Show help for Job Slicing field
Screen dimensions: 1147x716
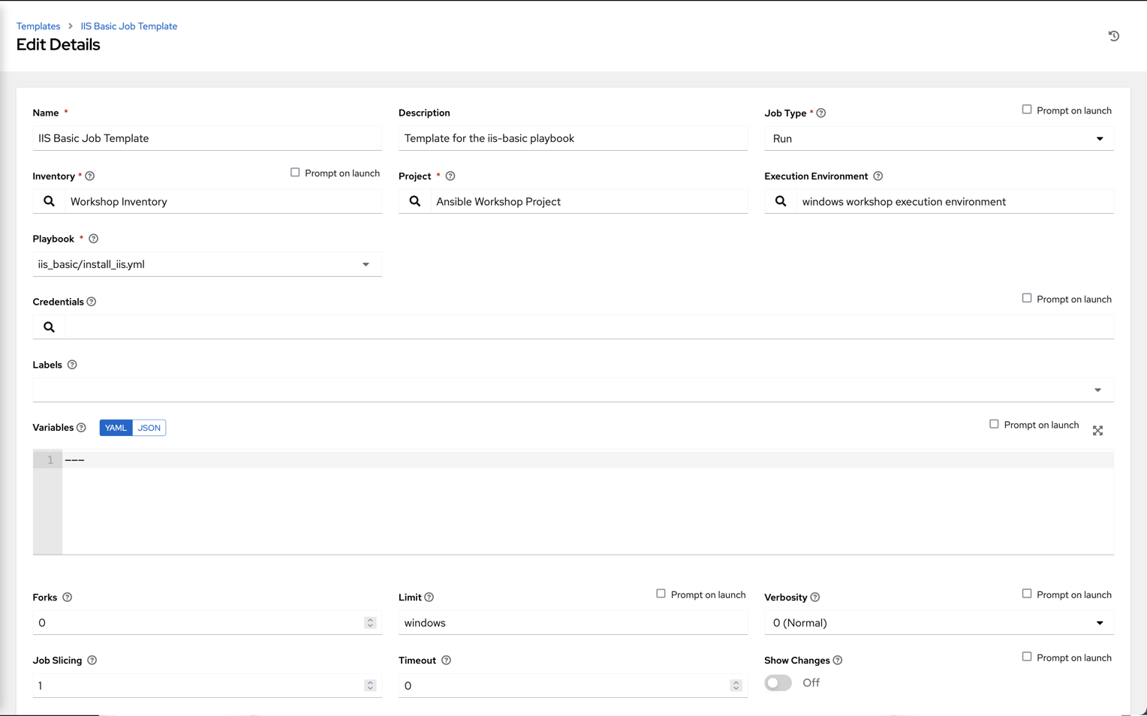coord(92,660)
